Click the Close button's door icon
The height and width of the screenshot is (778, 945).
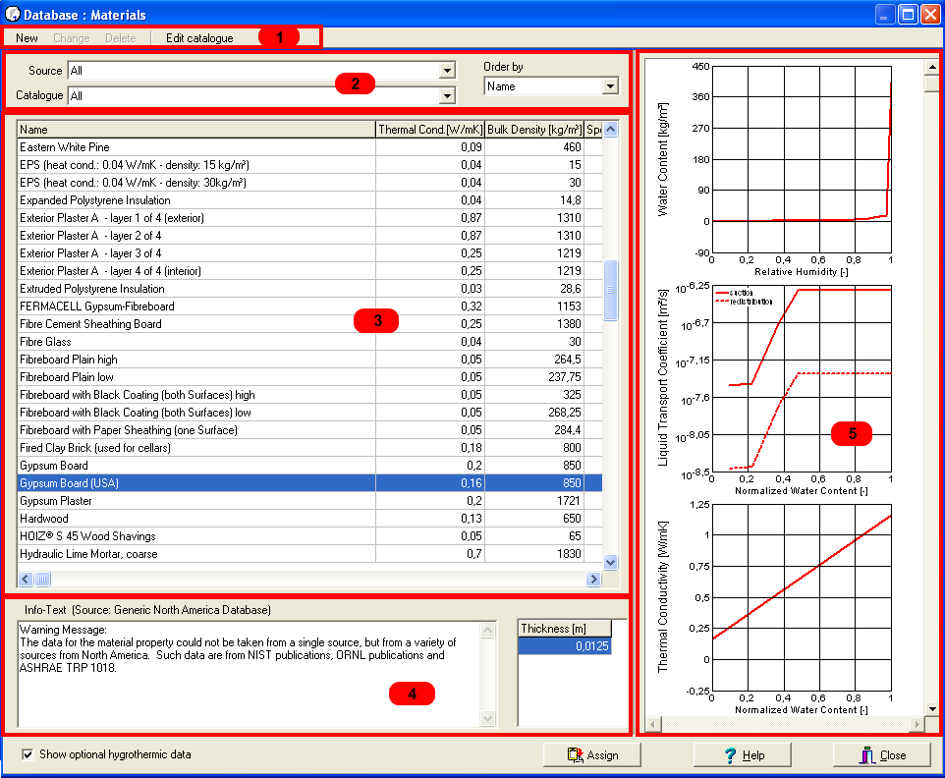[x=867, y=755]
